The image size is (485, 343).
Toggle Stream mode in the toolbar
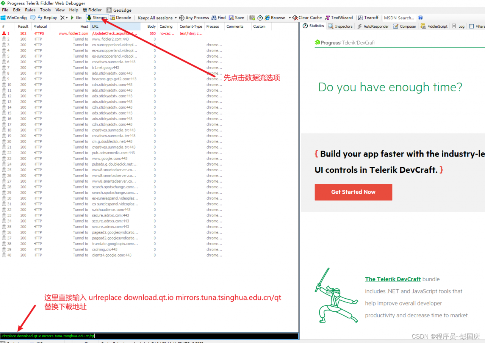(97, 17)
